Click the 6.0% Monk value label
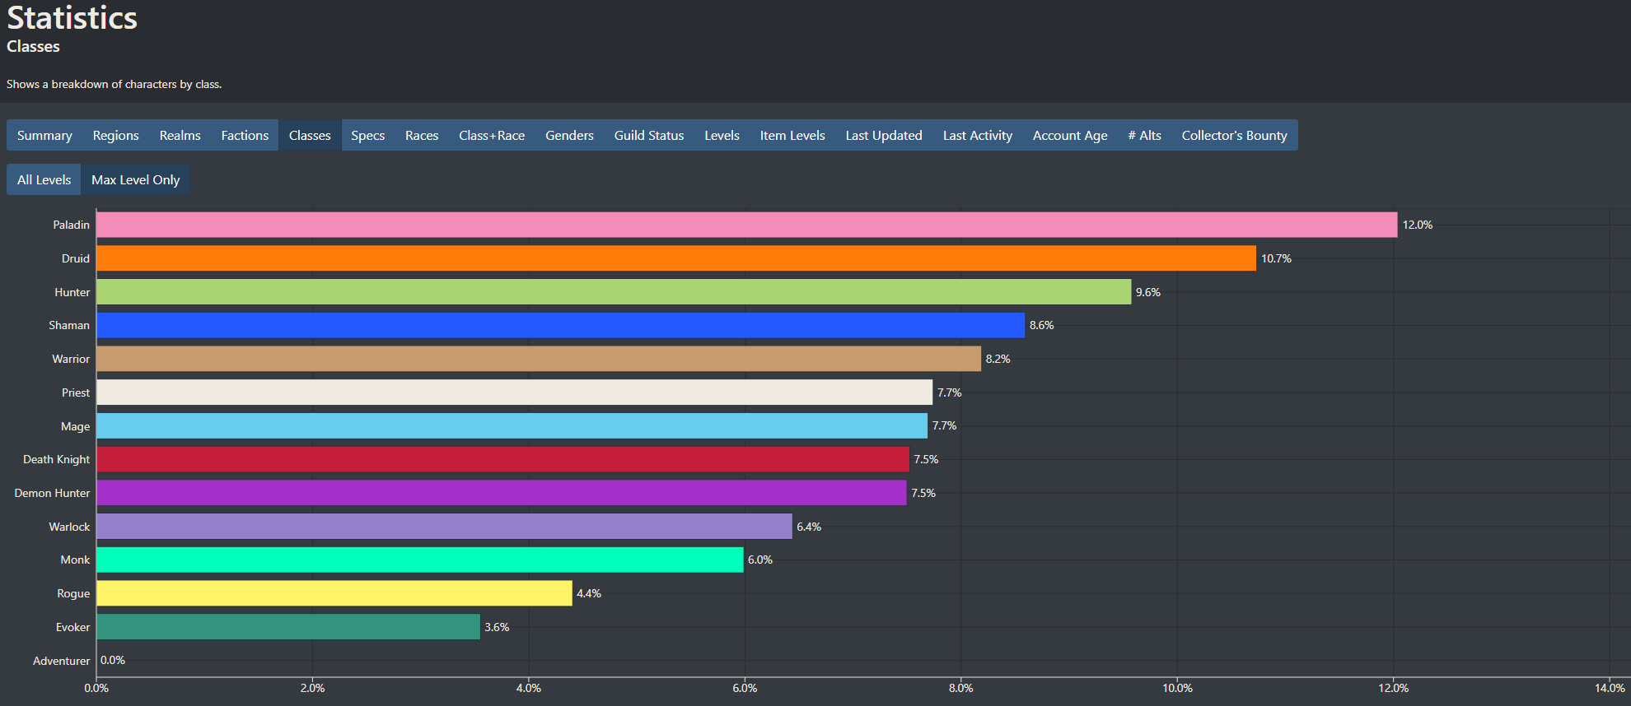 pyautogui.click(x=760, y=560)
